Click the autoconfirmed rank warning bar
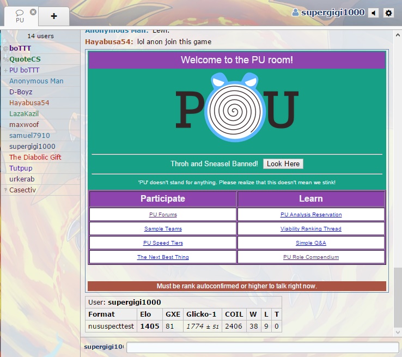 tap(237, 286)
